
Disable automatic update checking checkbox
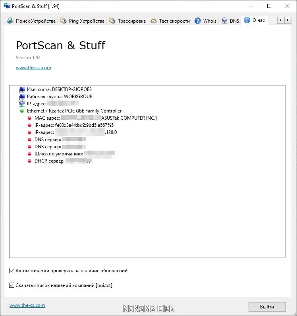tap(12, 271)
